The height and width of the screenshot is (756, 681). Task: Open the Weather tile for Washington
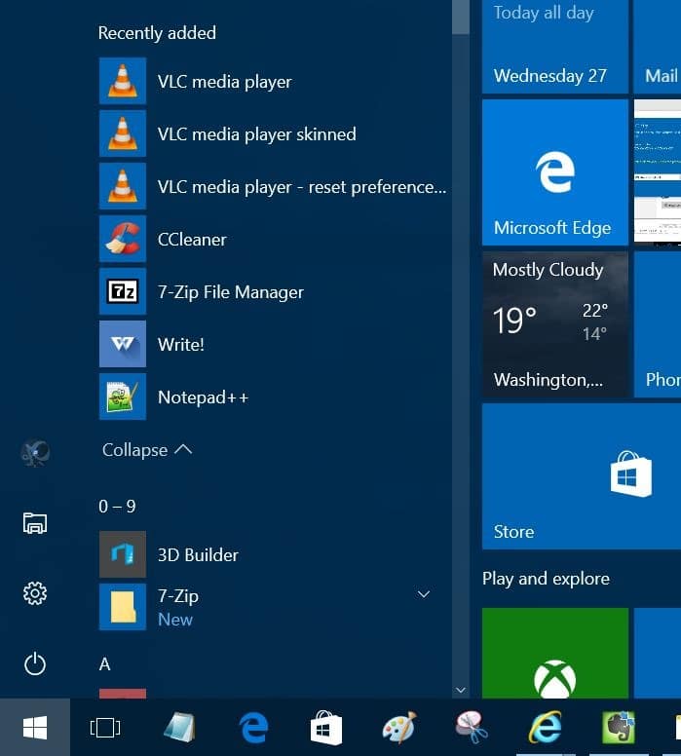tap(555, 324)
